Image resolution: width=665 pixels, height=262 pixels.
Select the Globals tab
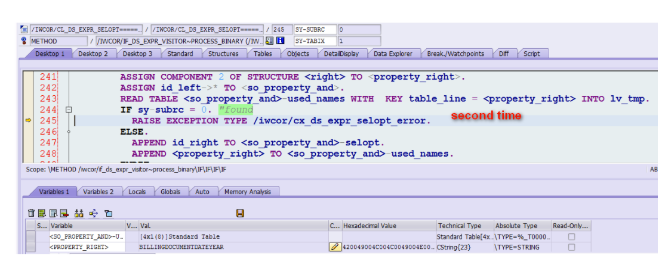tap(170, 192)
